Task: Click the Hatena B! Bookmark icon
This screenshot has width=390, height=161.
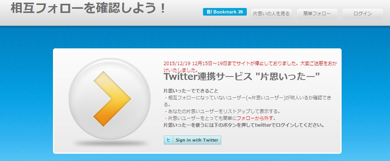Action: 208,12
